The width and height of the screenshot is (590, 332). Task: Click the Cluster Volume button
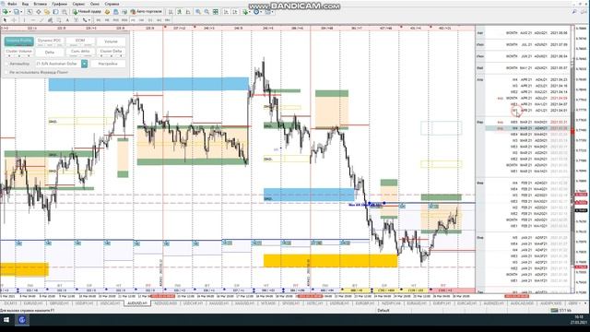(18, 52)
